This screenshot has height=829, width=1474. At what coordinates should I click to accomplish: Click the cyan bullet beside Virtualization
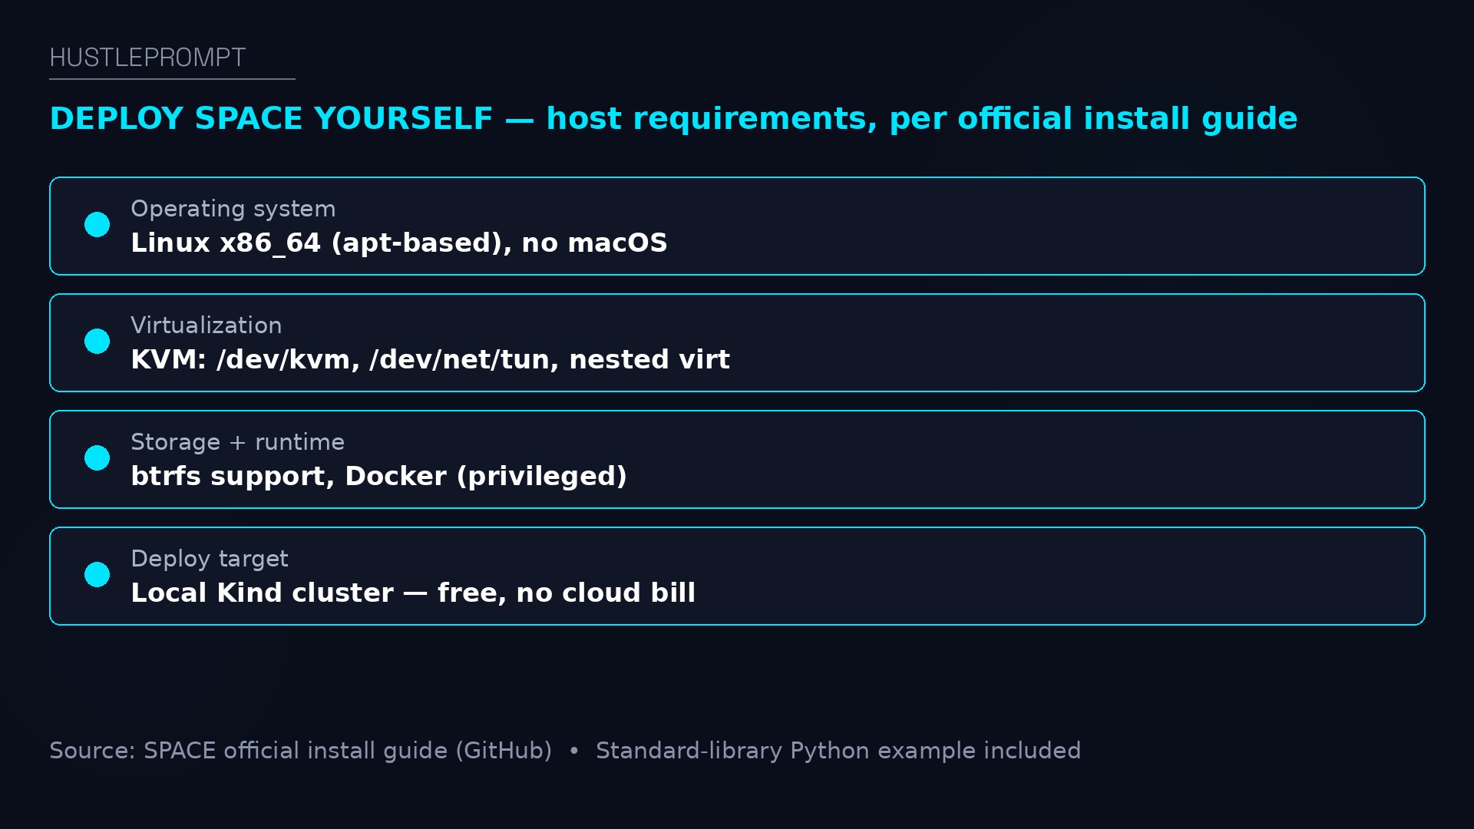[97, 342]
